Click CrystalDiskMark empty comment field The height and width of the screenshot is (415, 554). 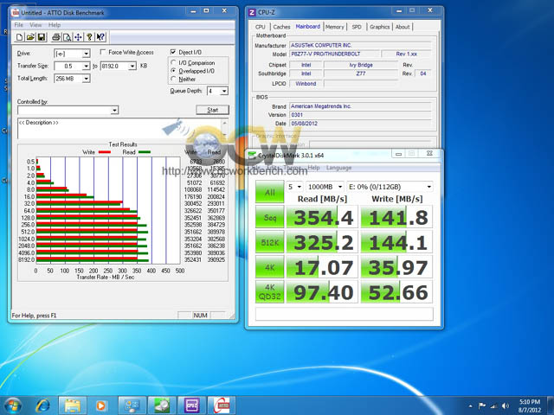(345, 314)
